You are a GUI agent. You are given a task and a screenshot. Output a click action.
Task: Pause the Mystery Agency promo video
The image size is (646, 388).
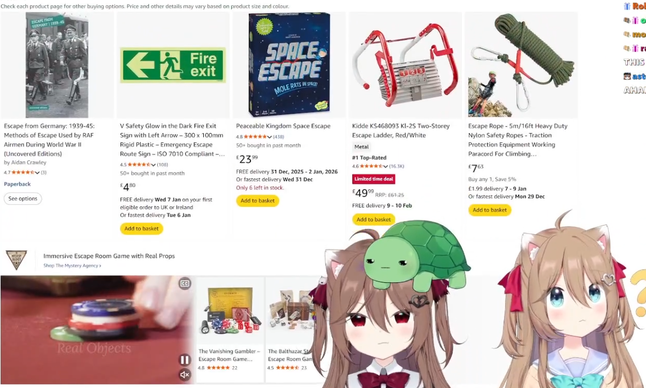185,360
